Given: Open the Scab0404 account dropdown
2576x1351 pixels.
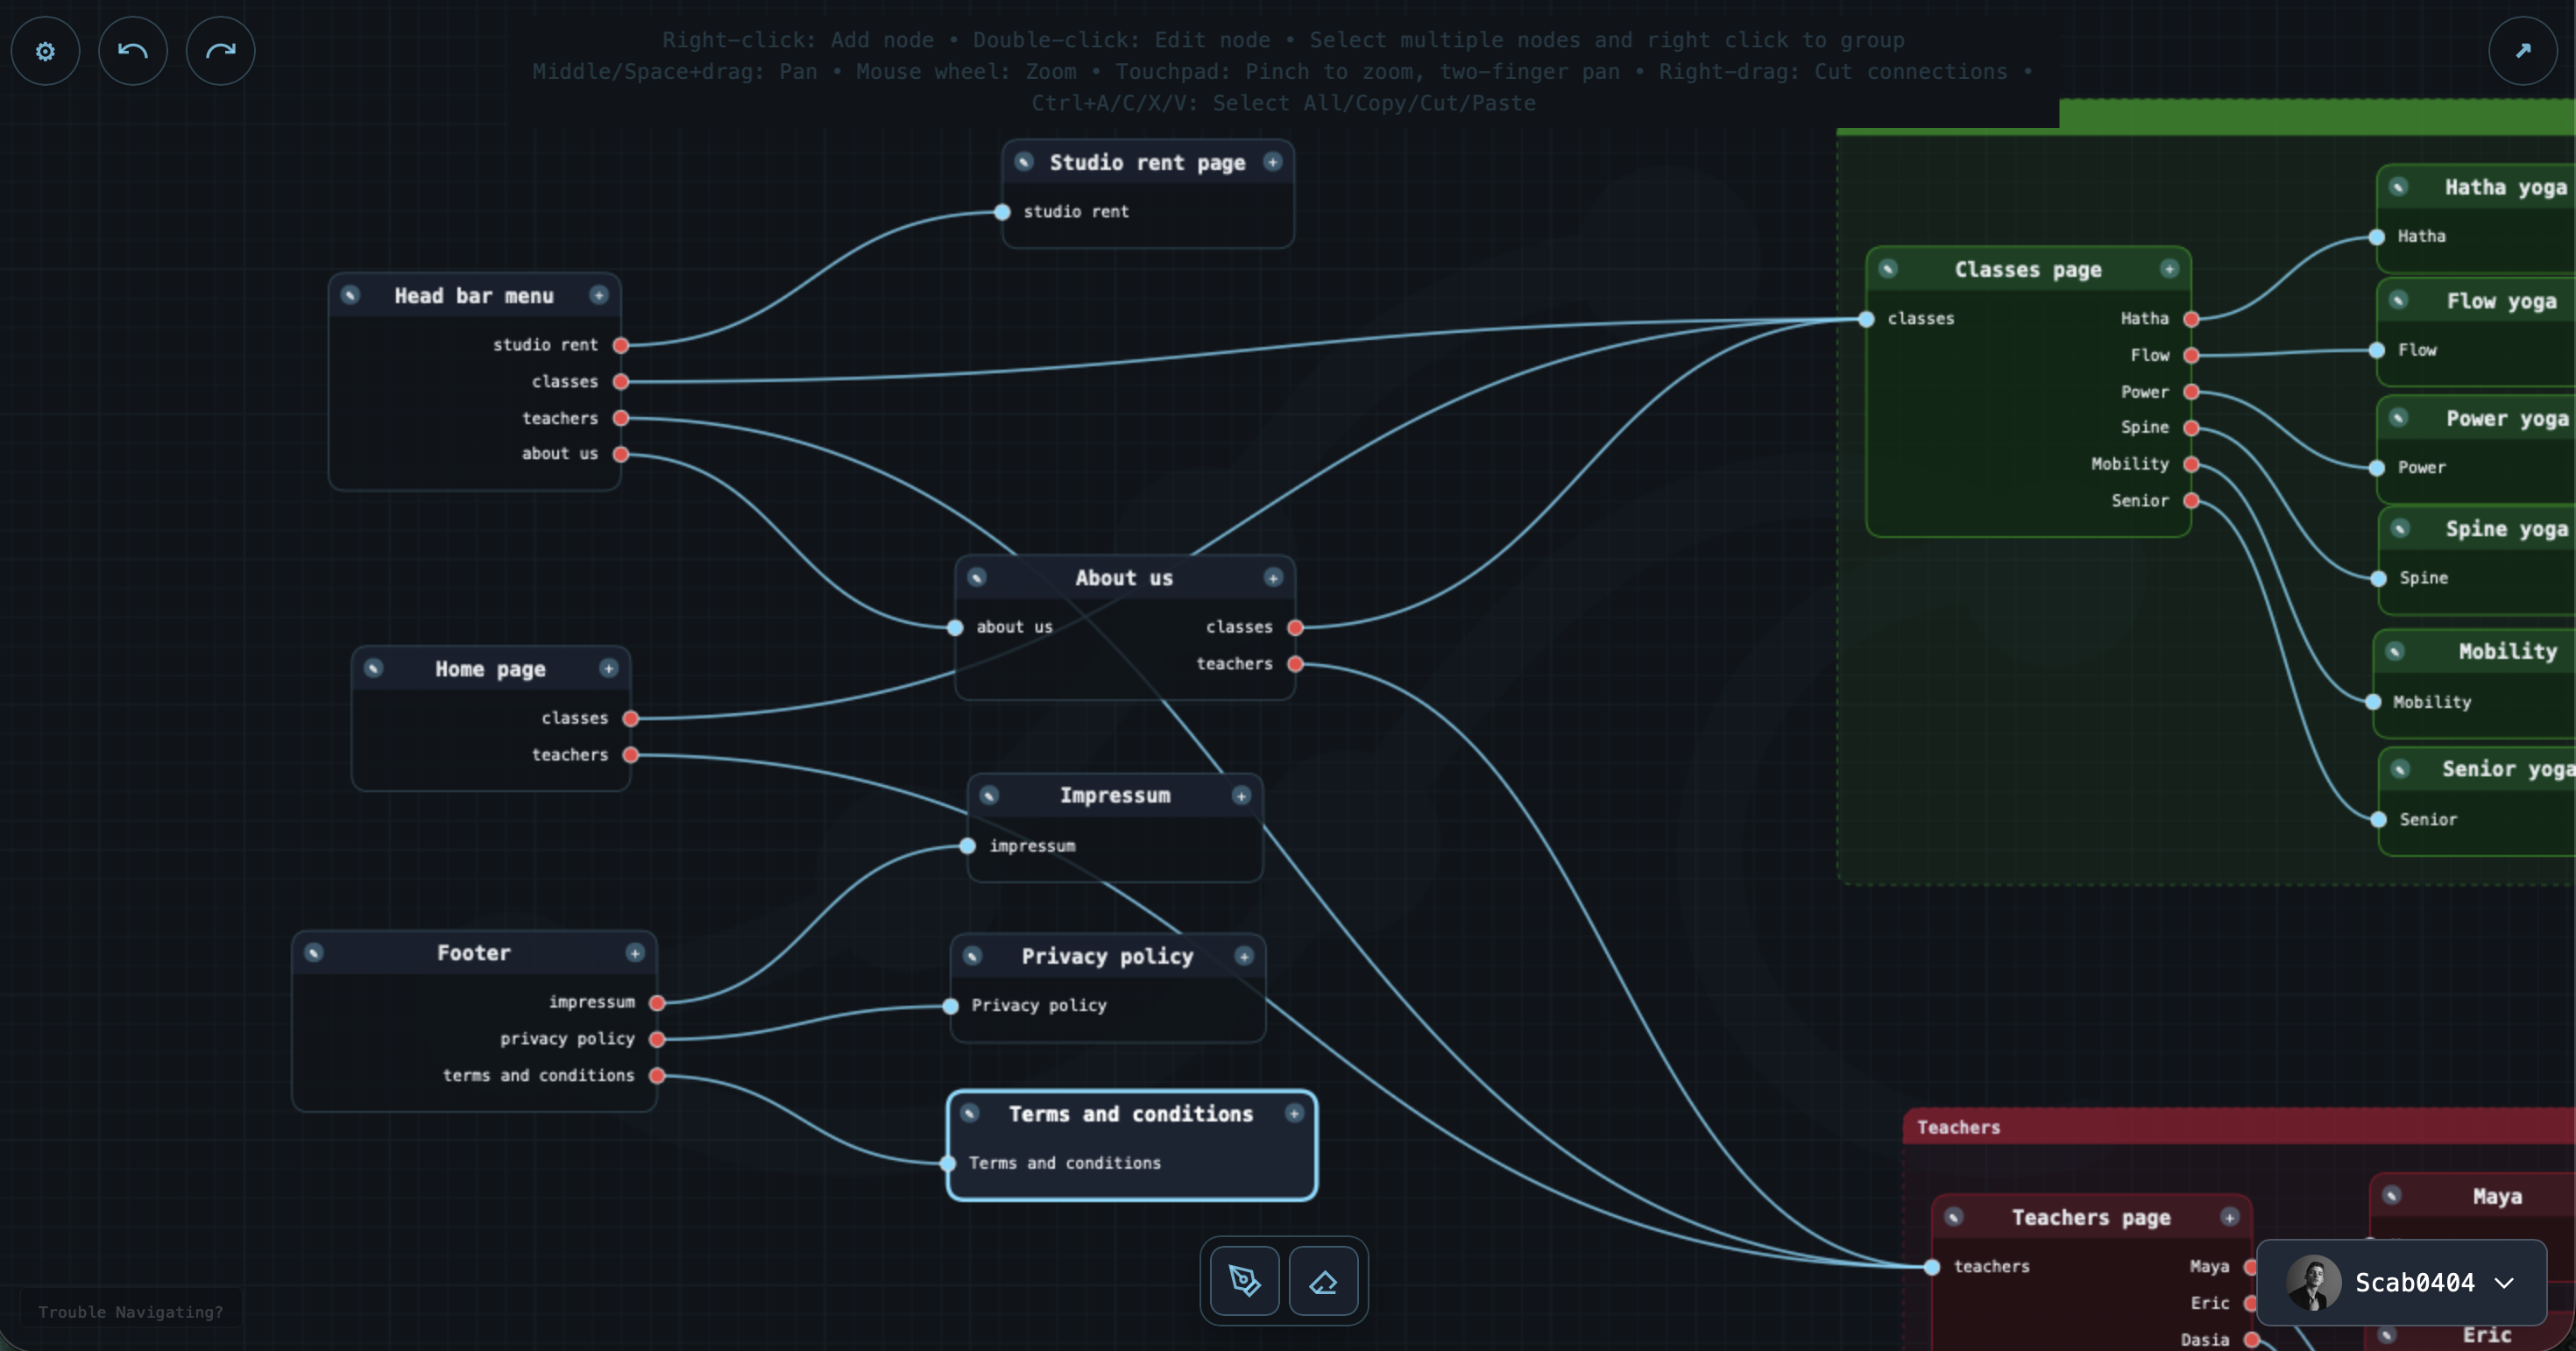Looking at the screenshot, I should pos(2503,1283).
